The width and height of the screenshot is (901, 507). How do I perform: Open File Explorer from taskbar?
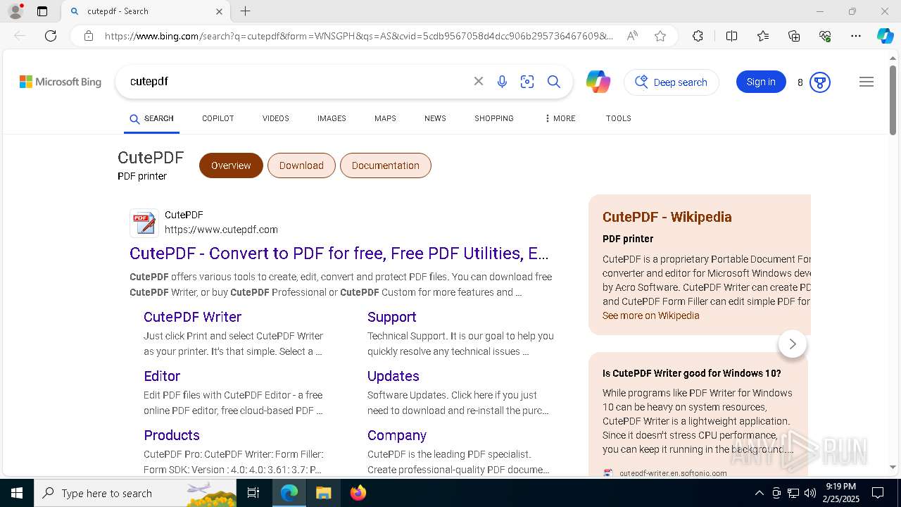point(323,493)
